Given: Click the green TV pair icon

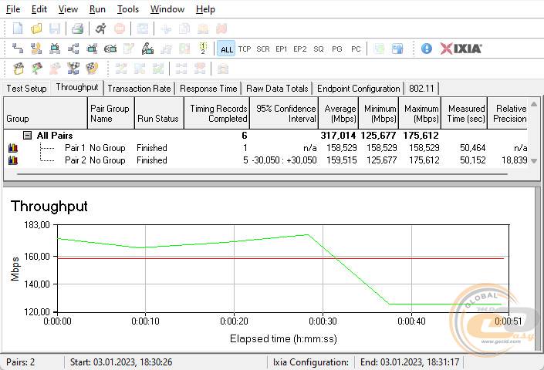Looking at the screenshot, I should pyautogui.click(x=55, y=49).
